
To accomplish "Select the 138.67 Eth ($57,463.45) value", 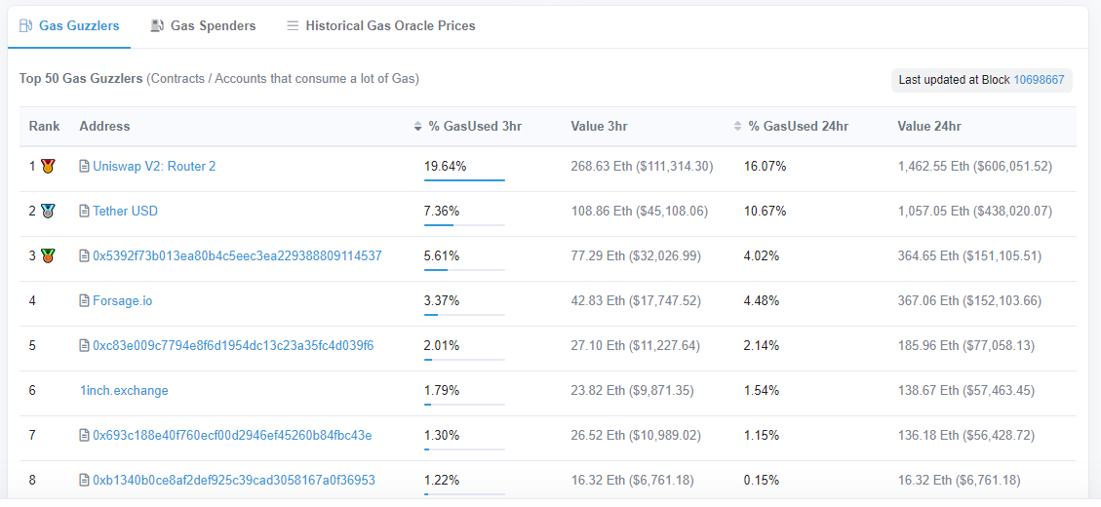I will (x=966, y=390).
